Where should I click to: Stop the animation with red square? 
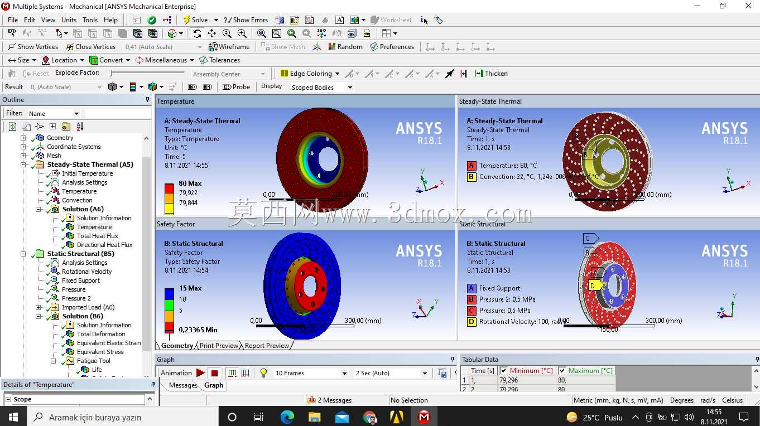[x=214, y=373]
